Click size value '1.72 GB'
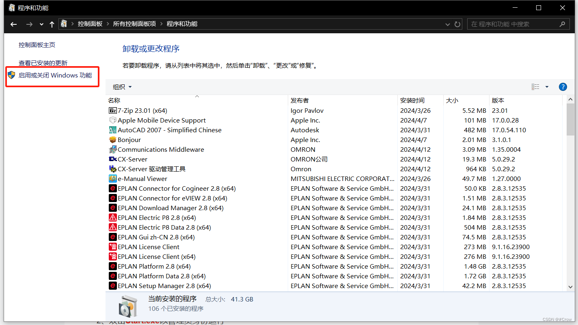 click(475, 276)
